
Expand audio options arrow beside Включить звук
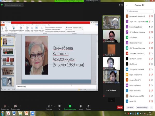(9, 106)
